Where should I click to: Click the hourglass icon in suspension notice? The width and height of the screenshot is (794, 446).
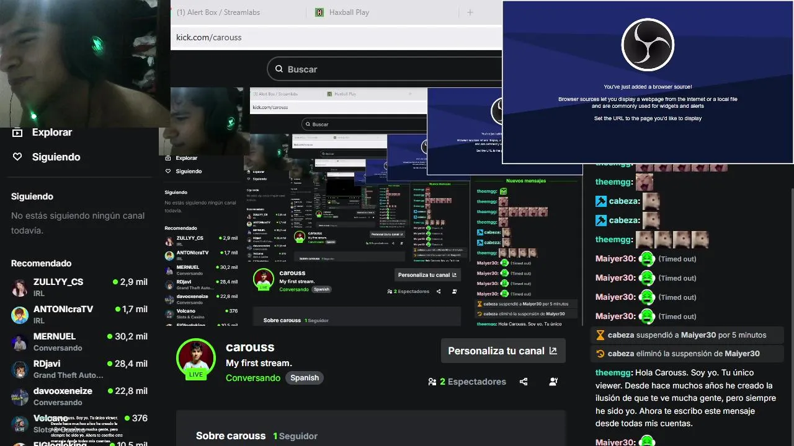[x=600, y=335]
